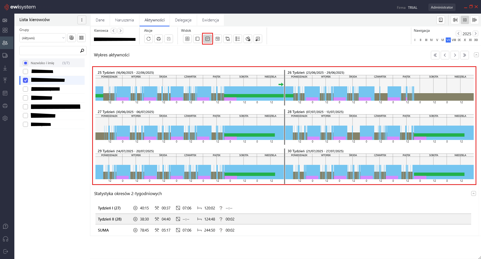This screenshot has height=259, width=481.
Task: Open the Delegacje tab
Action: pos(183,20)
